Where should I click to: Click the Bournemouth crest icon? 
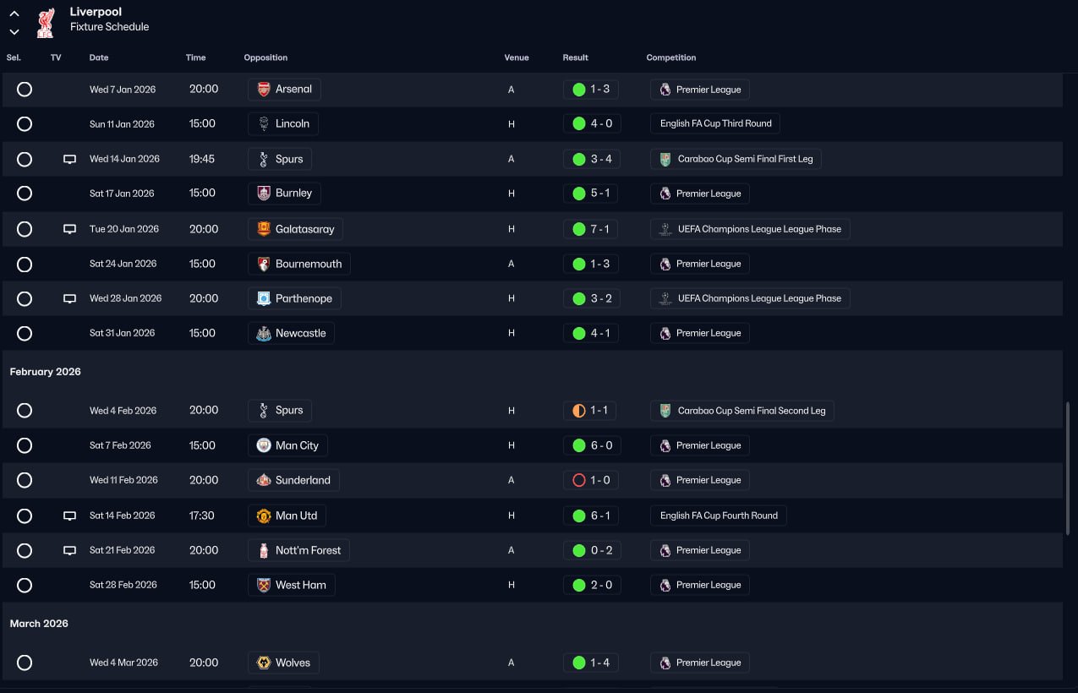[264, 264]
